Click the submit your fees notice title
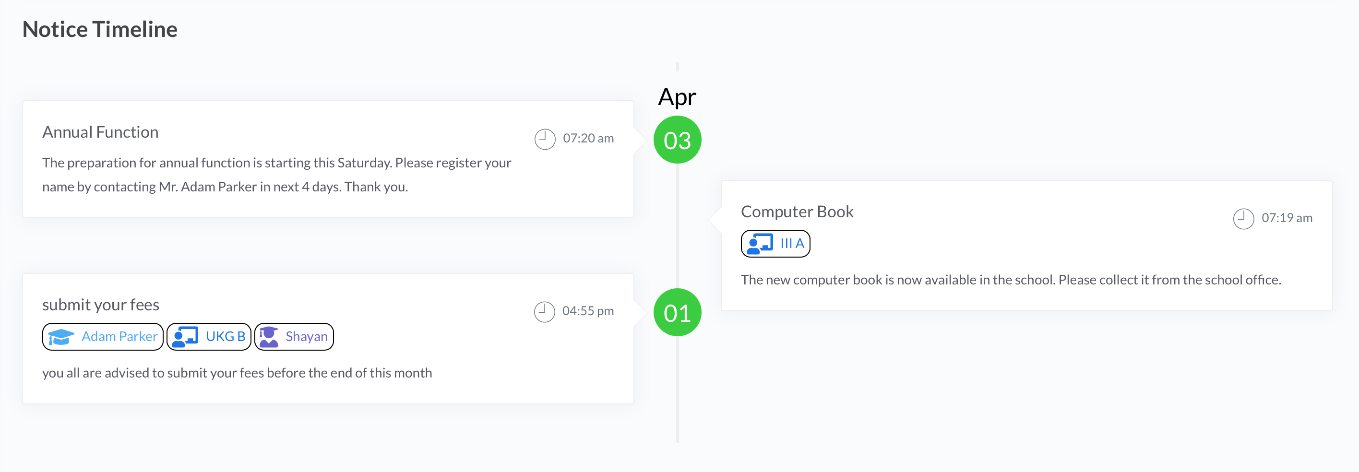Image resolution: width=1359 pixels, height=472 pixels. 100,305
